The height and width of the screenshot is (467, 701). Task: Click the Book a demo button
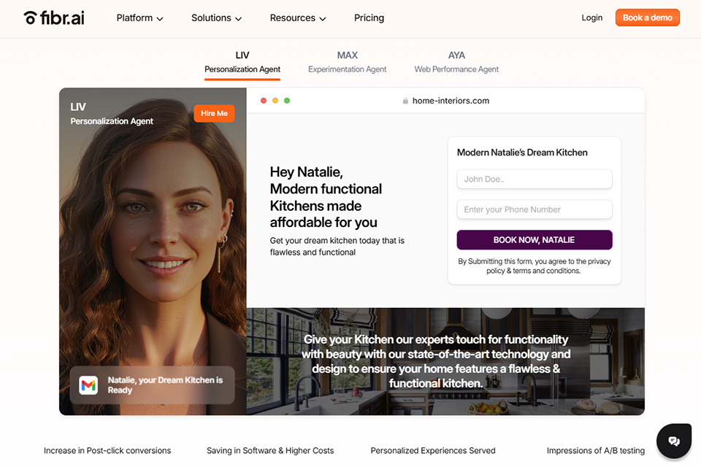(648, 18)
